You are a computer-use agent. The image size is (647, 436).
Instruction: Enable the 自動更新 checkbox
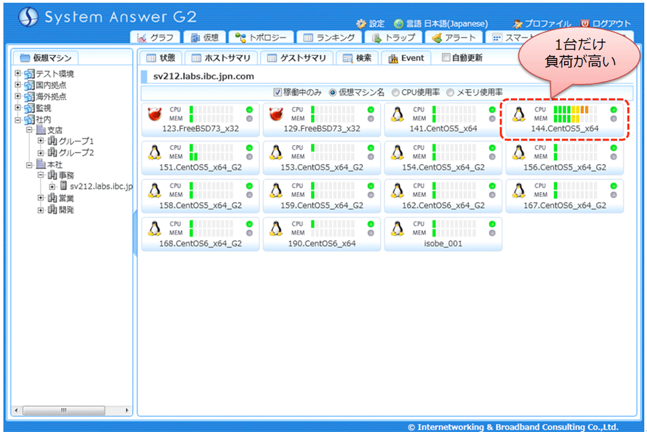point(446,57)
